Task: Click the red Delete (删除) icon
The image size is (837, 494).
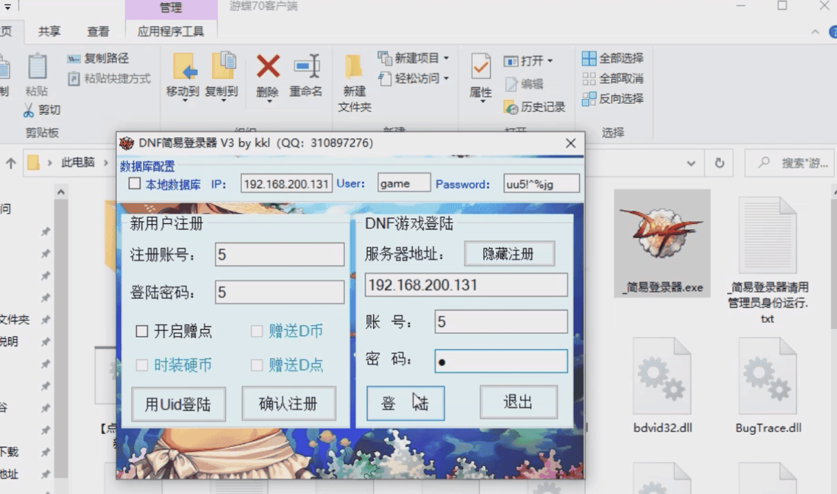Action: 267,67
